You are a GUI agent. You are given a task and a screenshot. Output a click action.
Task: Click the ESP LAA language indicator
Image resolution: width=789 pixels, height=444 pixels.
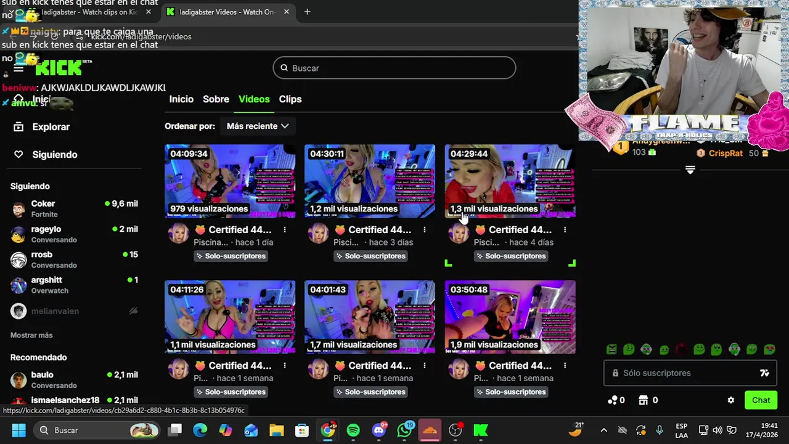pos(681,430)
